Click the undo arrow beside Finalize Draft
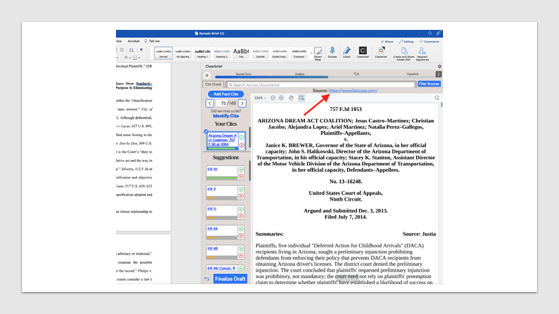This screenshot has width=559, height=314. [x=207, y=279]
